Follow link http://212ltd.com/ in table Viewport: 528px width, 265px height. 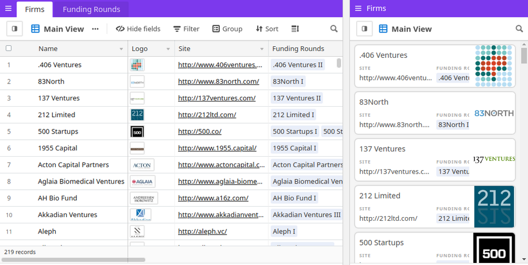pos(207,115)
